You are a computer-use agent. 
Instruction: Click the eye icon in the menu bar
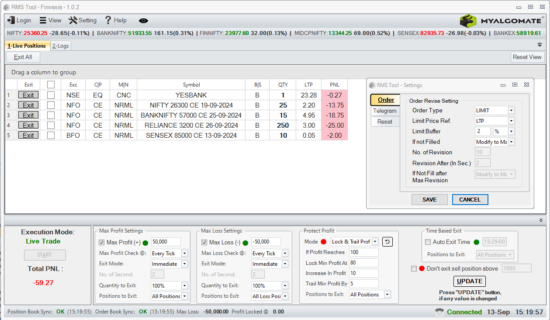tap(143, 21)
